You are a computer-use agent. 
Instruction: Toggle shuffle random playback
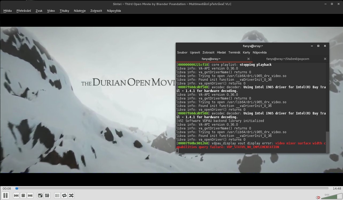(71, 195)
